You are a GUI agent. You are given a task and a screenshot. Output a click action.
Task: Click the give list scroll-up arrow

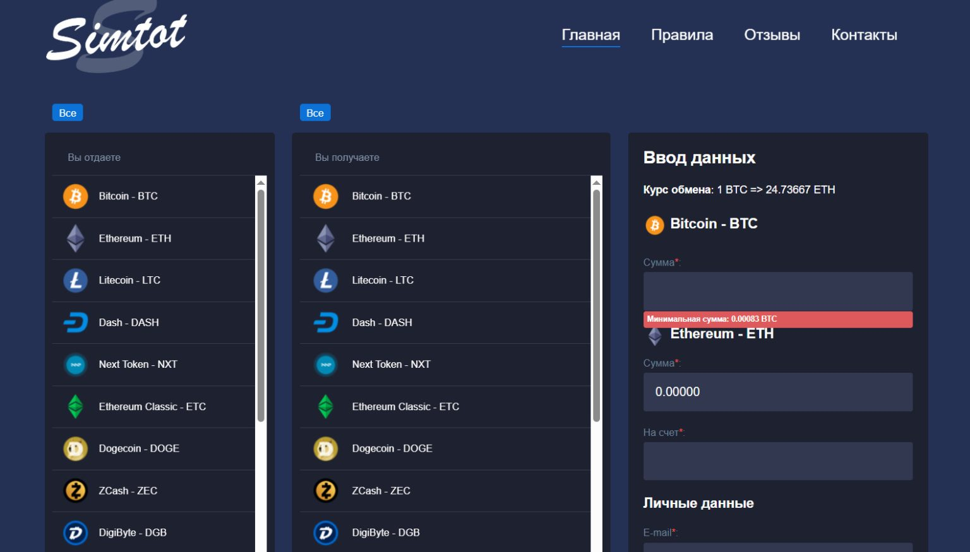pos(261,182)
